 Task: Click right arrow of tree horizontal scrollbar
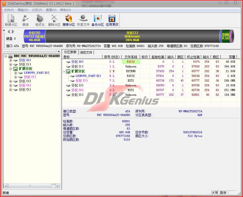[x=58, y=186]
